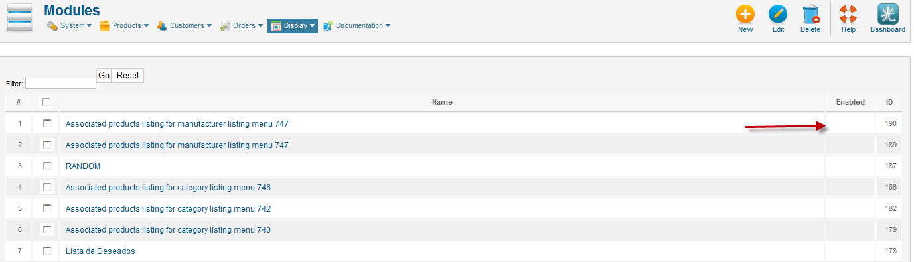Go to the Dashboard icon
The image size is (914, 262).
[x=887, y=15]
